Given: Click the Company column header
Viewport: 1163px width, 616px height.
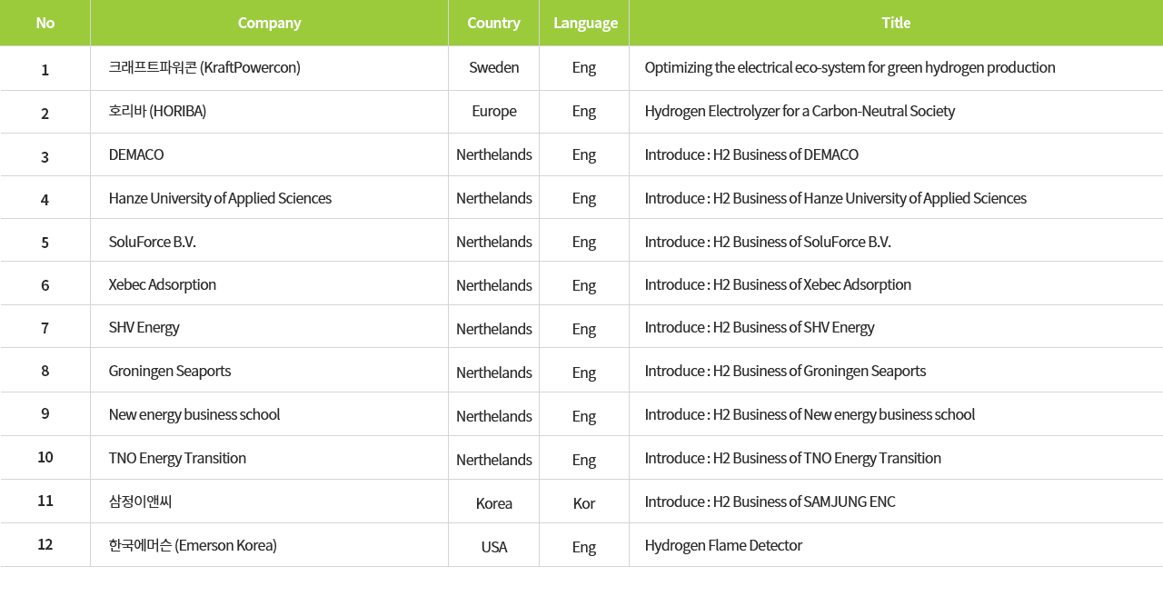Looking at the screenshot, I should pyautogui.click(x=269, y=23).
